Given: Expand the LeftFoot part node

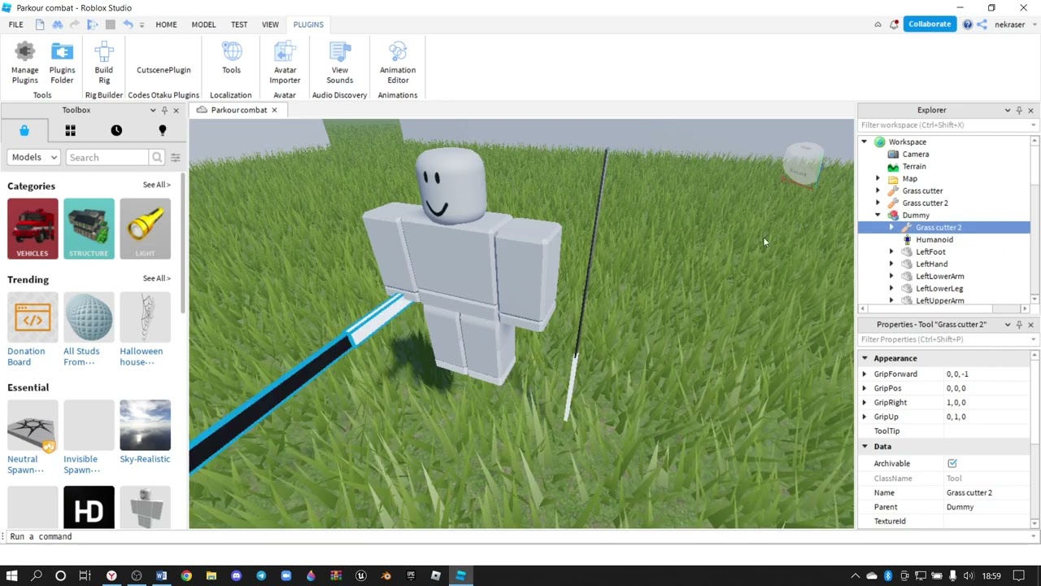Looking at the screenshot, I should point(891,251).
